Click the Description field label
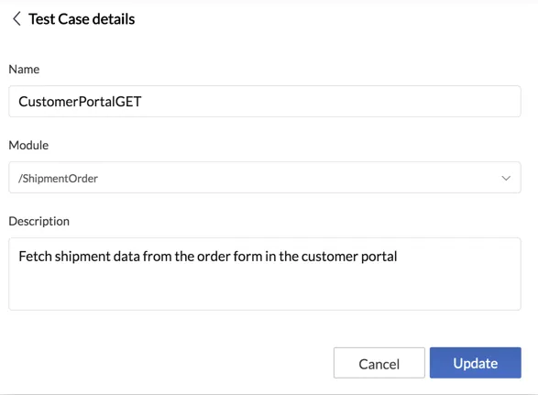The width and height of the screenshot is (538, 395). click(x=38, y=222)
